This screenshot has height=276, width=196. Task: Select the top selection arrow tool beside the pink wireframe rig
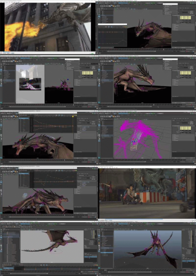pyautogui.click(x=99, y=119)
